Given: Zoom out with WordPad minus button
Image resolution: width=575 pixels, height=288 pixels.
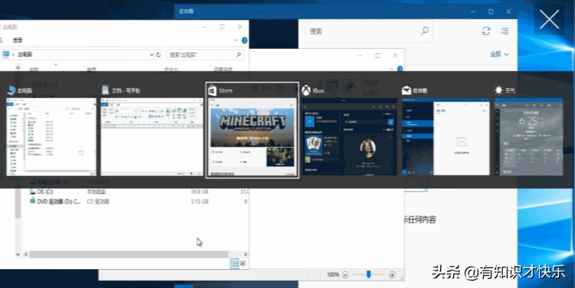Looking at the screenshot, I should [345, 274].
